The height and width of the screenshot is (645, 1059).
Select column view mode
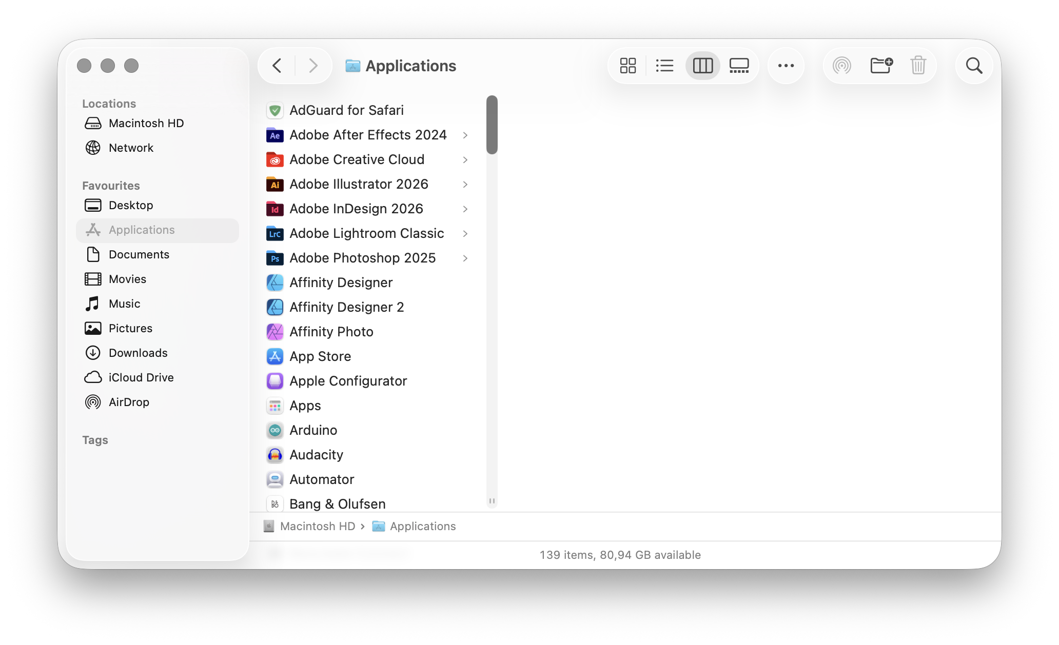click(702, 66)
